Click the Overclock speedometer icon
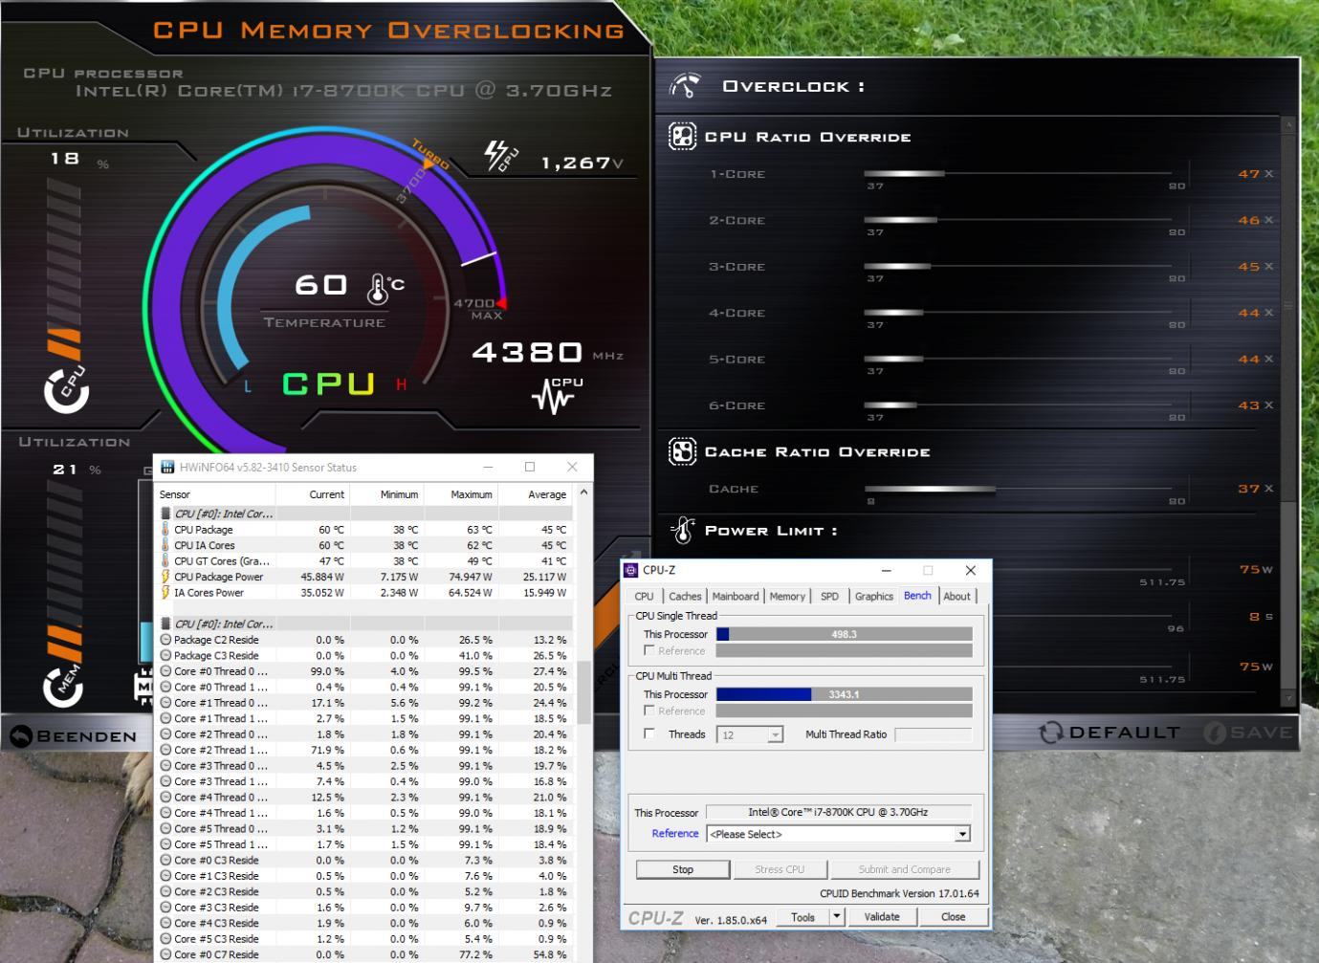This screenshot has height=963, width=1319. point(685,85)
